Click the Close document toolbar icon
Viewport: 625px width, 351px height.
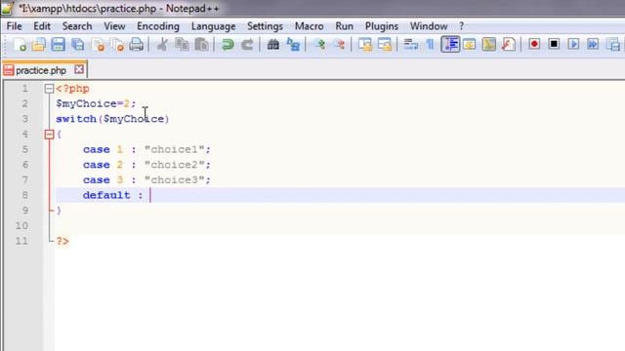pos(98,45)
